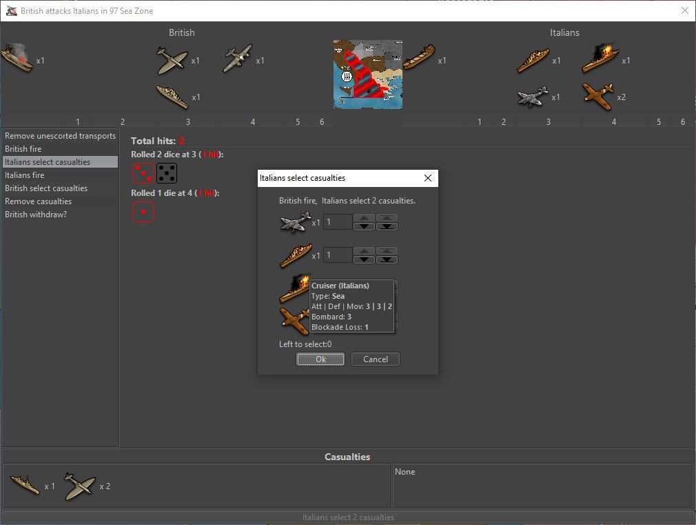Decrease the bomber casualty count by one
This screenshot has width=696, height=525.
click(364, 226)
